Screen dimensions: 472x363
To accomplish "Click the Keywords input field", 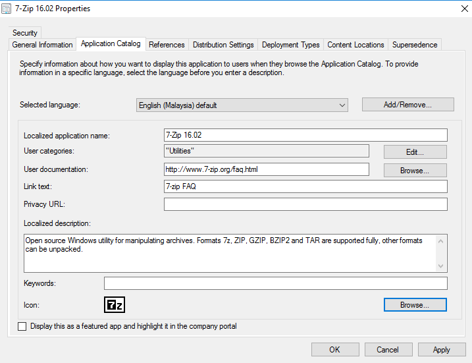I will click(x=276, y=283).
